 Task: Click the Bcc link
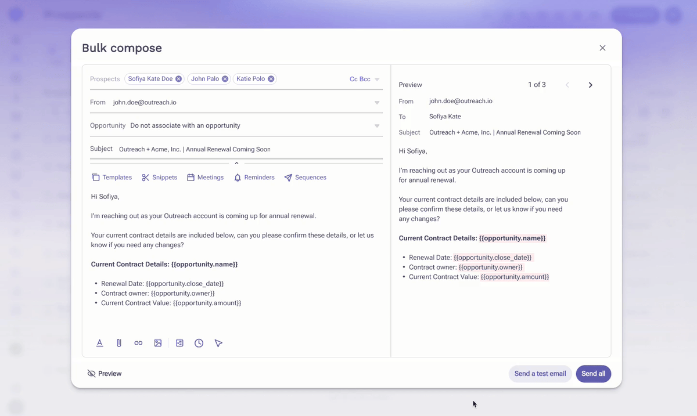365,79
